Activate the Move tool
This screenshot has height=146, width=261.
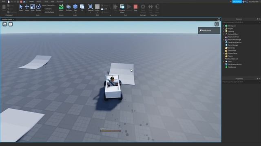27,8
